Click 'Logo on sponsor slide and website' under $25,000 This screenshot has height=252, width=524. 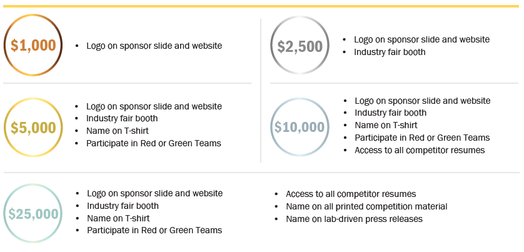(154, 193)
